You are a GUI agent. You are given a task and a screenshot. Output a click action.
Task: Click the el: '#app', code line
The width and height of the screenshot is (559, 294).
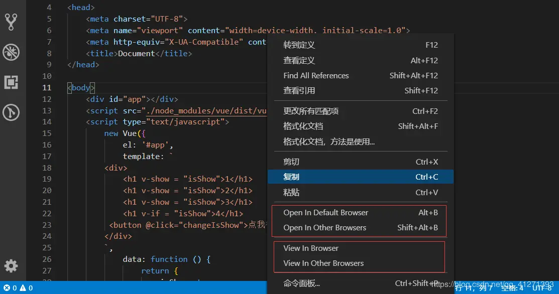[x=148, y=145]
